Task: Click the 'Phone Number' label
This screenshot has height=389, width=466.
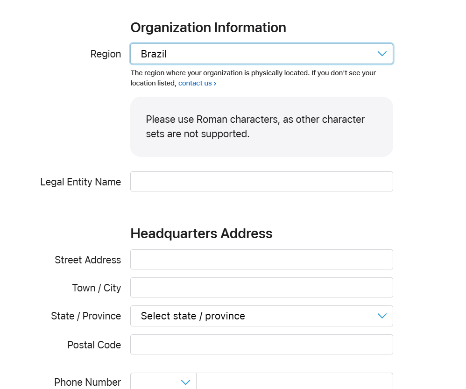Action: 88,382
